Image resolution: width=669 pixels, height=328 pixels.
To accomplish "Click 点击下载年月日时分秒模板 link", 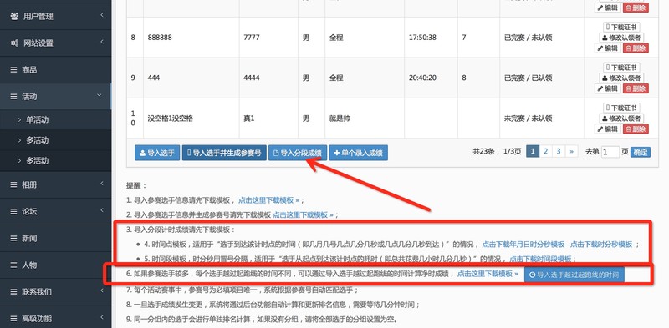I will [x=523, y=245].
